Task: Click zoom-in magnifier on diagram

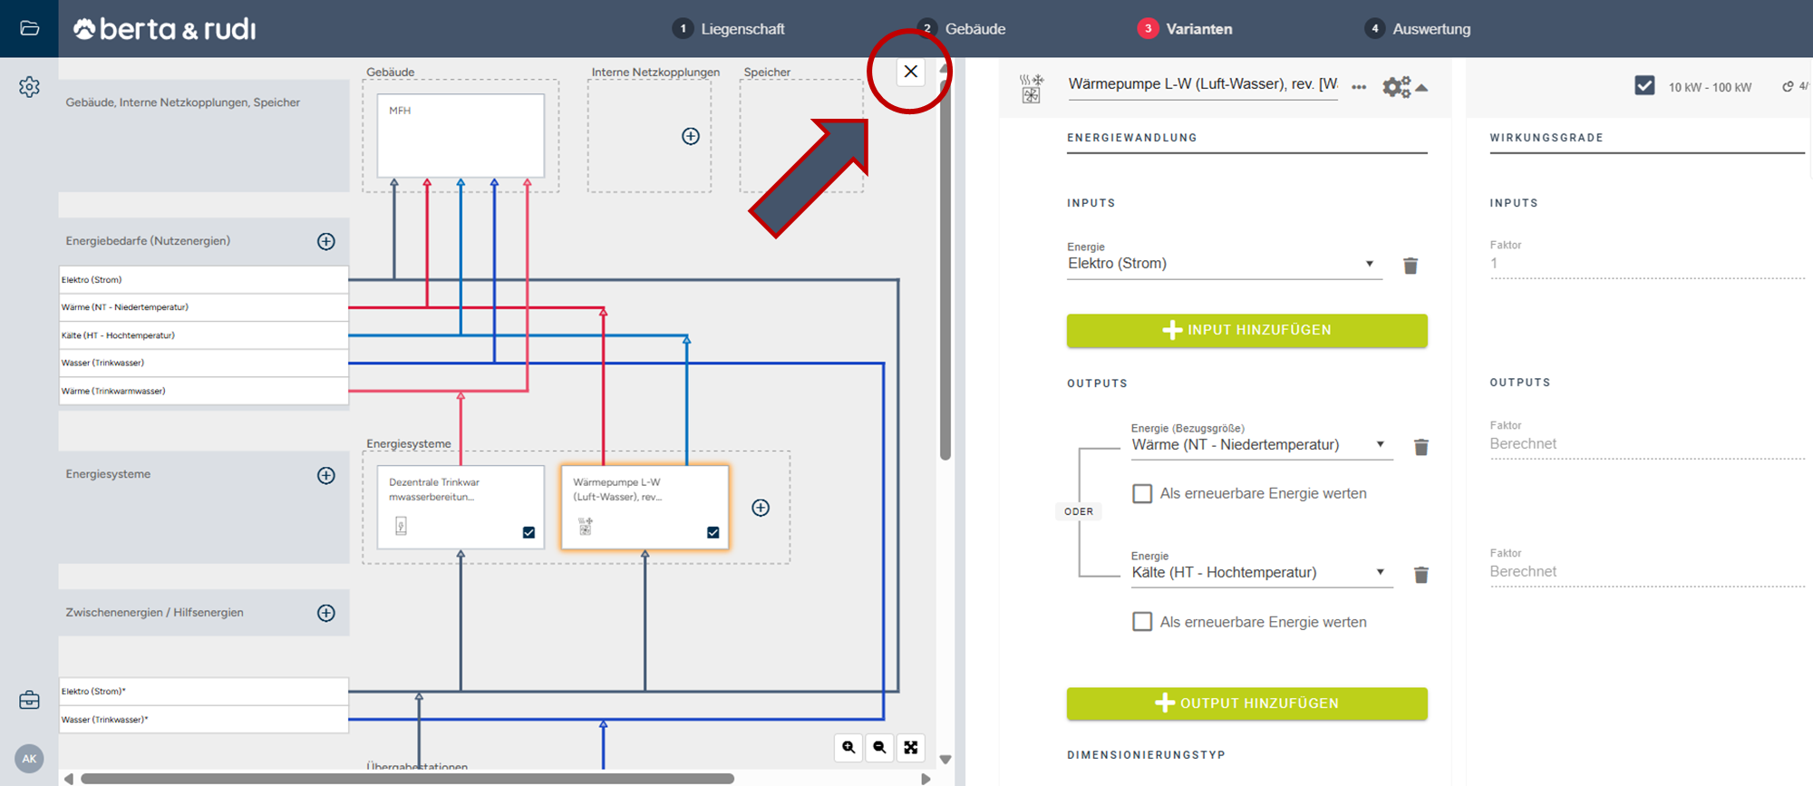Action: coord(848,747)
